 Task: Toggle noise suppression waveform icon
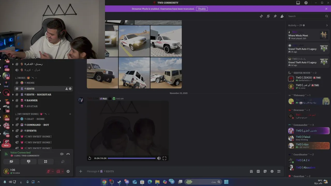[62, 154]
